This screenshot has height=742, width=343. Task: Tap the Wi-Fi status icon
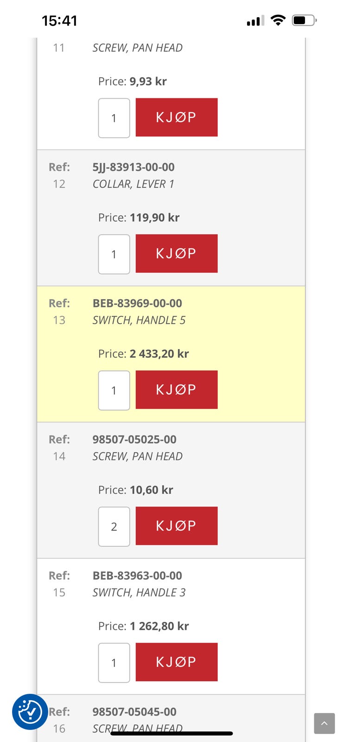click(278, 20)
